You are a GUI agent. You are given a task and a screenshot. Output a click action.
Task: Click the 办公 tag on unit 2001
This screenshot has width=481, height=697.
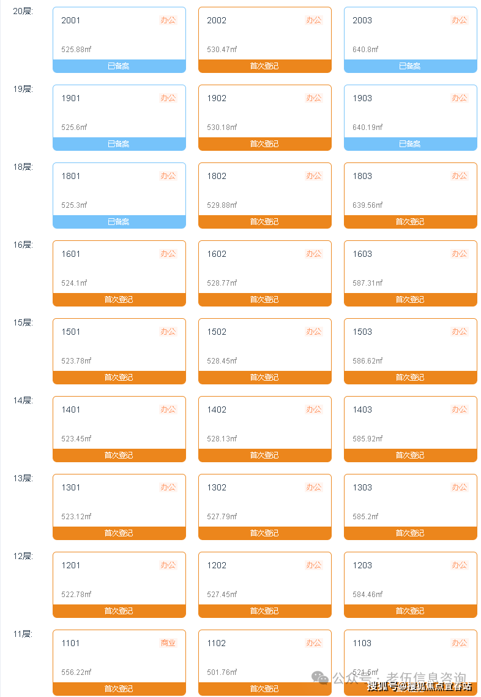click(168, 20)
